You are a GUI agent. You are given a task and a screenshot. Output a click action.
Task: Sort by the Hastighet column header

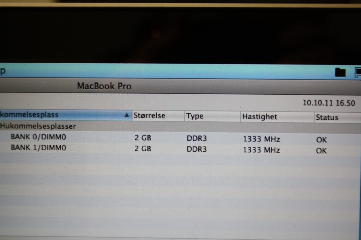260,117
